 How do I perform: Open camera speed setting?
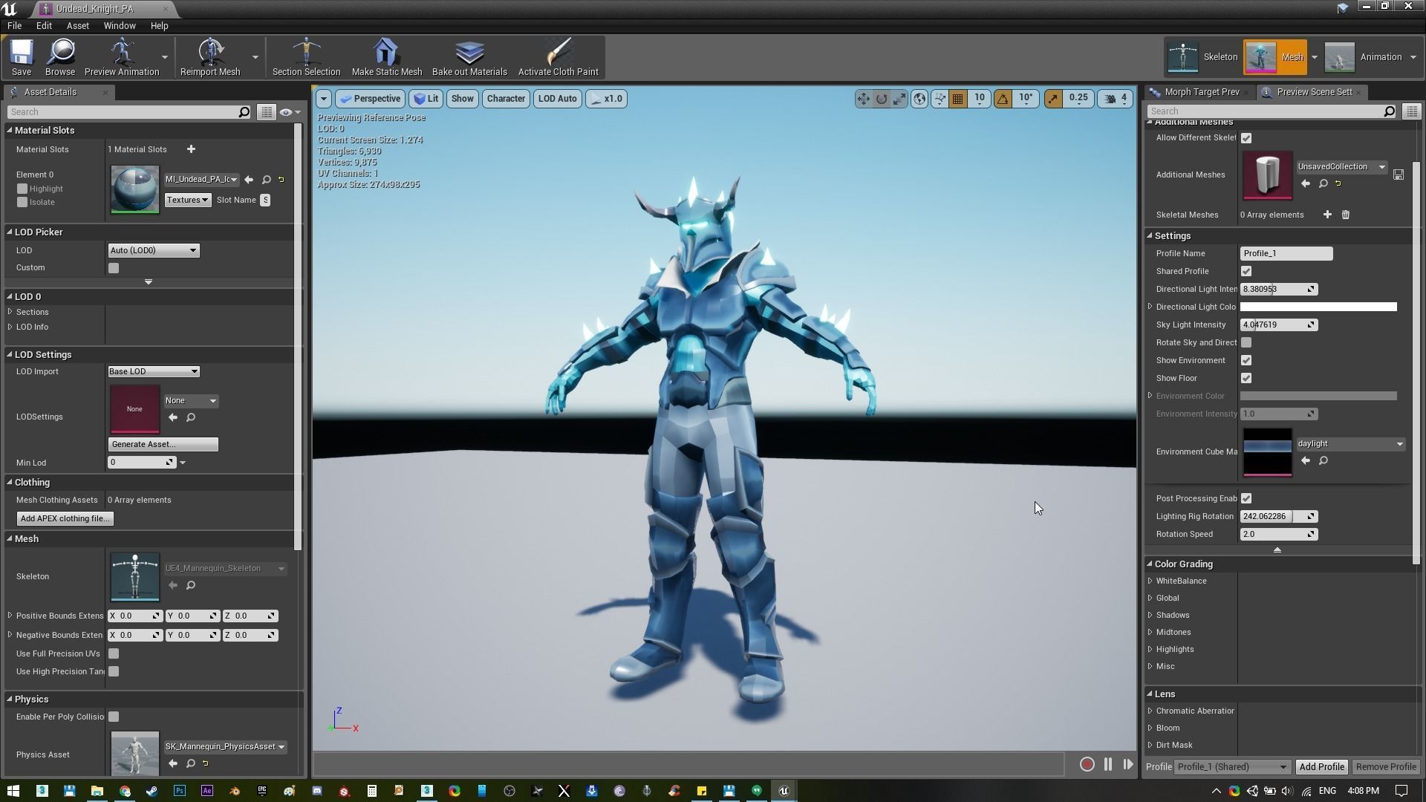coord(1116,99)
